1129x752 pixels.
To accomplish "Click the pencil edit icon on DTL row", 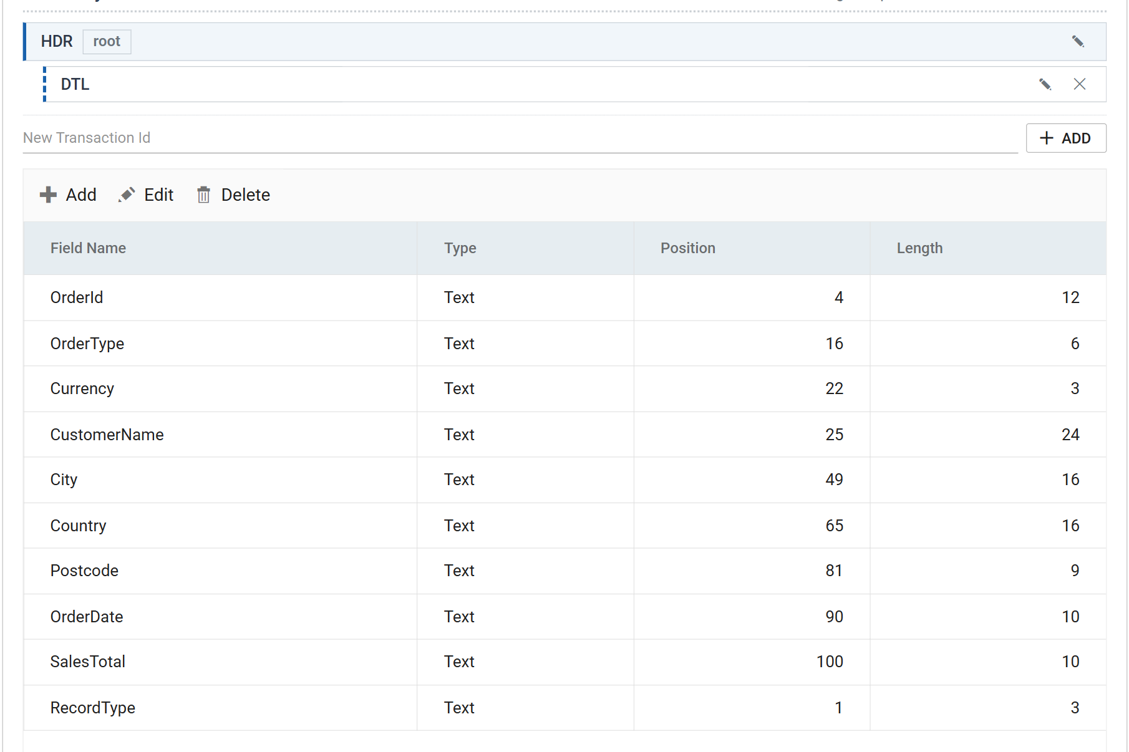I will coord(1045,84).
